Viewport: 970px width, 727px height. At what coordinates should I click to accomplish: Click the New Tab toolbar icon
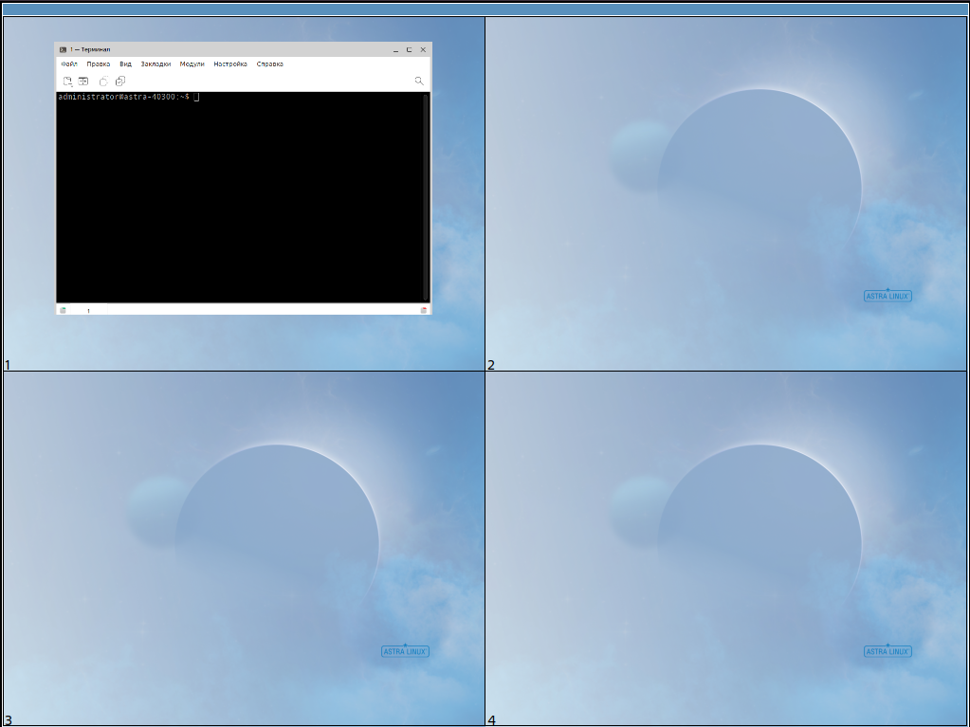coord(67,82)
